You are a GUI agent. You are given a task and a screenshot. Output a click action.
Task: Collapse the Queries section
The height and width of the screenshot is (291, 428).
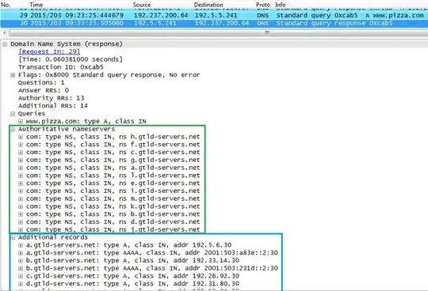click(13, 114)
